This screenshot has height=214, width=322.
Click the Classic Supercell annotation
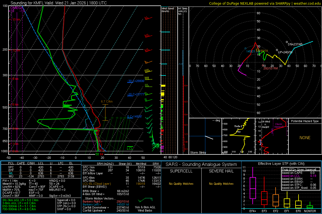point(279,125)
